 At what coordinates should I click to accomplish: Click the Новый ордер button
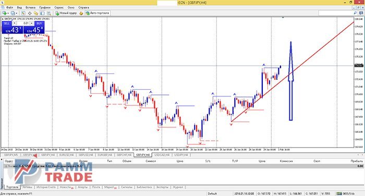(66, 13)
